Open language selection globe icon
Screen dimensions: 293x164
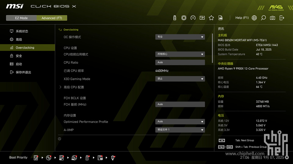click(254, 18)
